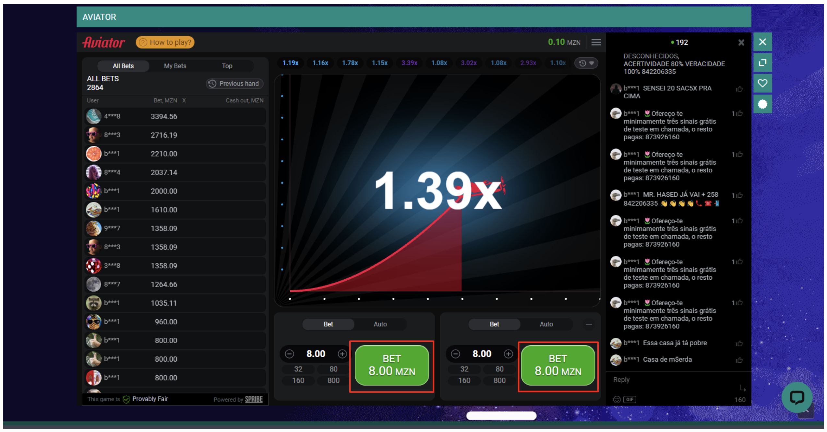
Task: Click the right bet amount field 8.00
Action: click(482, 354)
